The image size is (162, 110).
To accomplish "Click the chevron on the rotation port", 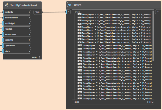I will [x=29, y=29].
